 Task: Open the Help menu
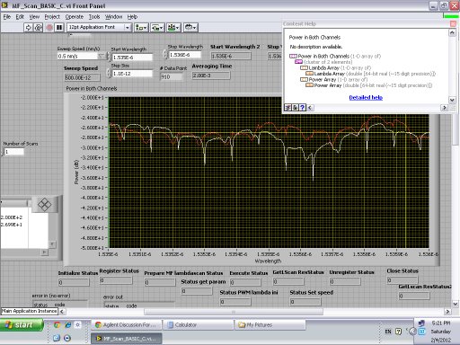[x=132, y=17]
